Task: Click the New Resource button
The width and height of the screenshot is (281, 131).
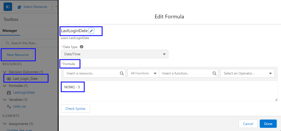Action: click(18, 55)
